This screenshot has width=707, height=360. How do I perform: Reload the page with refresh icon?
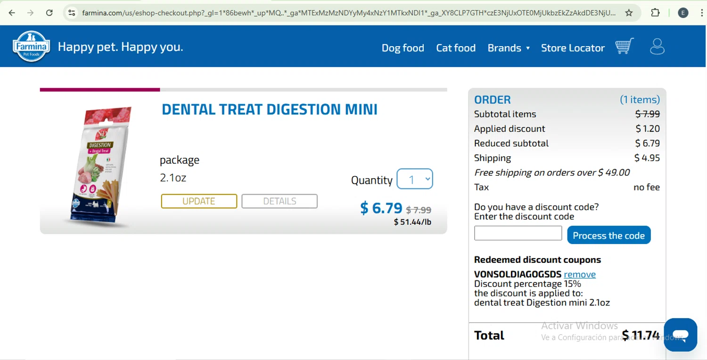click(x=49, y=13)
